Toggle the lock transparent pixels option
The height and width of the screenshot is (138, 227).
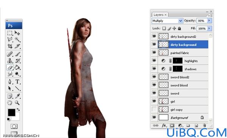[164, 28]
